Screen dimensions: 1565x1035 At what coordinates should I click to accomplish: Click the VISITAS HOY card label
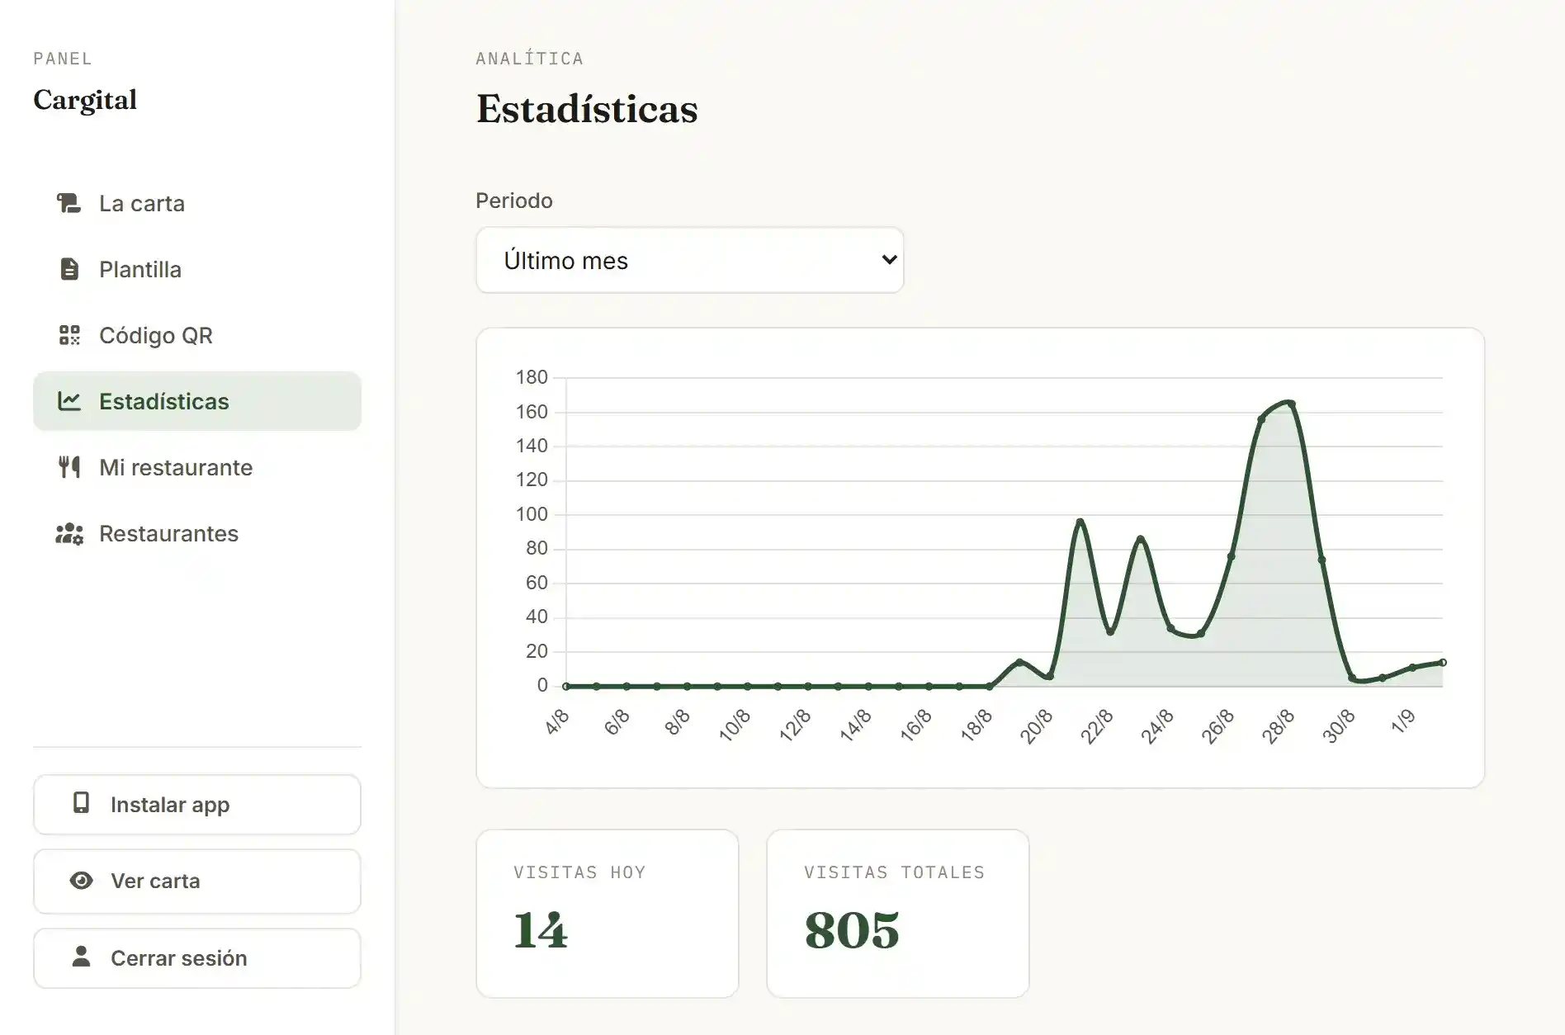pos(579,872)
